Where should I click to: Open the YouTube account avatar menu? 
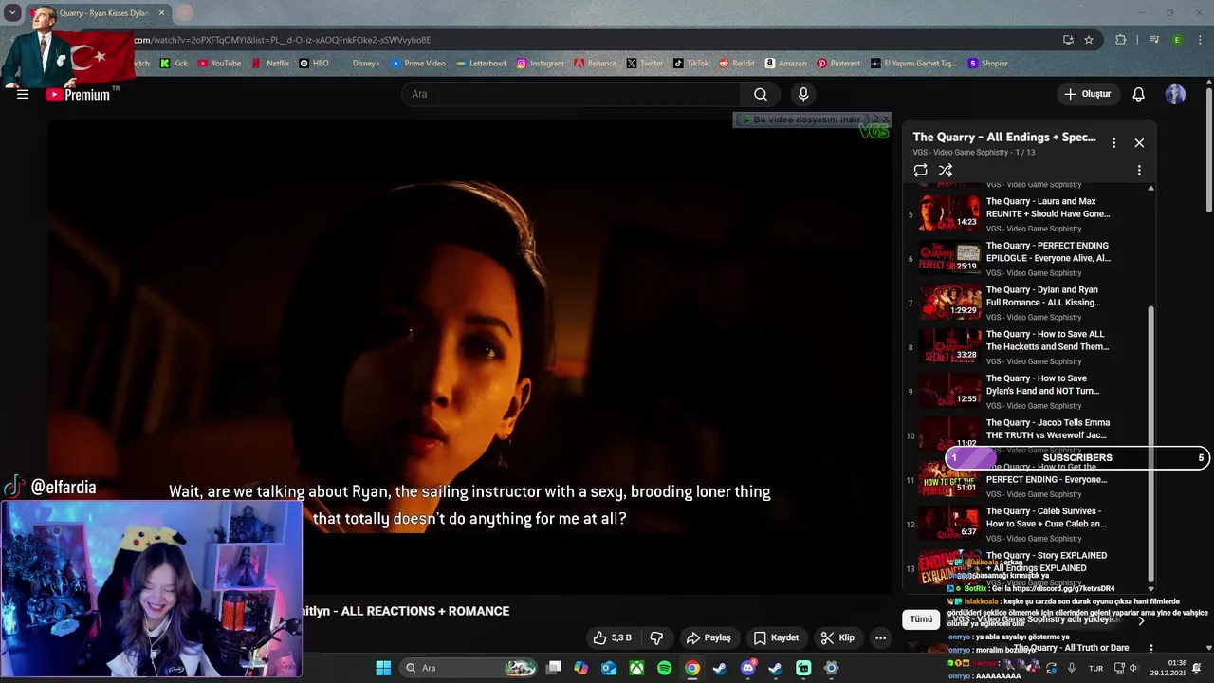(1175, 94)
